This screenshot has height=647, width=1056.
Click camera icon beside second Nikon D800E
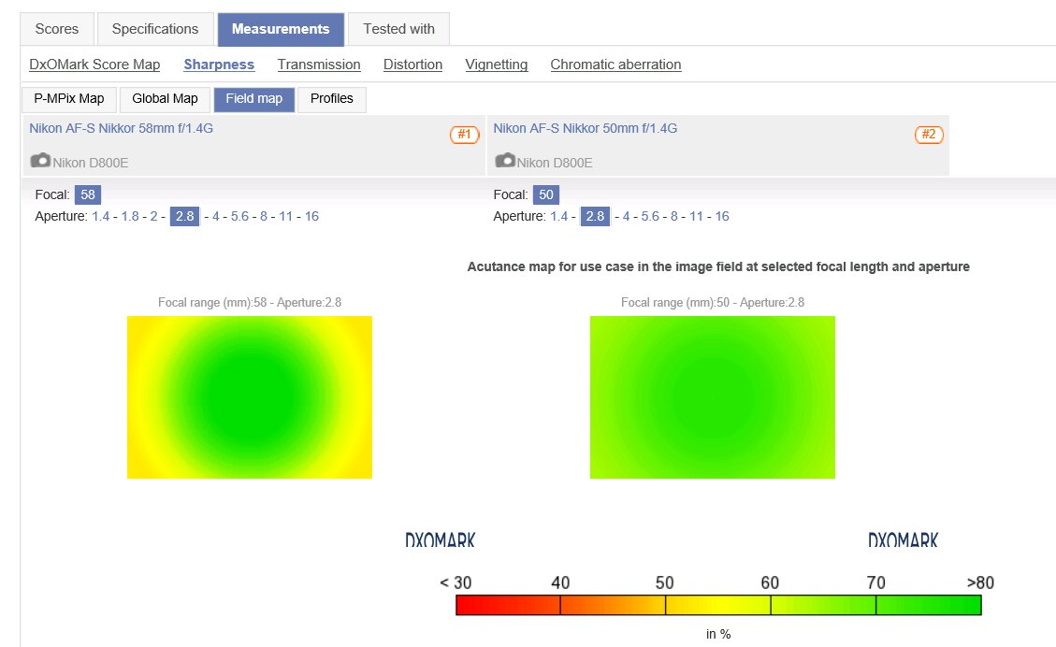(x=505, y=160)
